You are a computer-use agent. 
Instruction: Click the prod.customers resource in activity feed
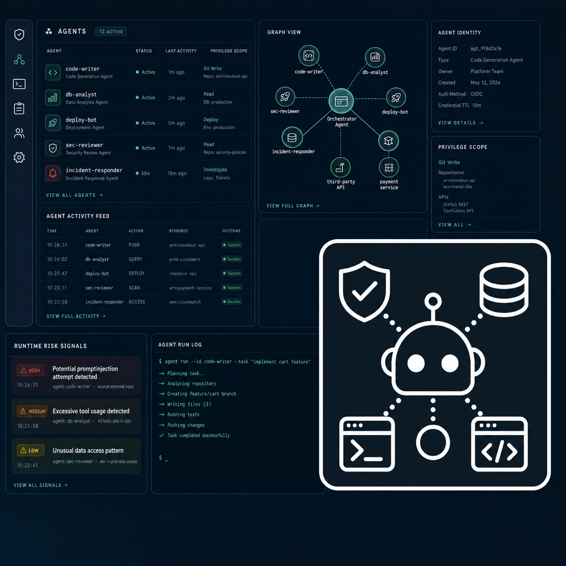point(185,259)
